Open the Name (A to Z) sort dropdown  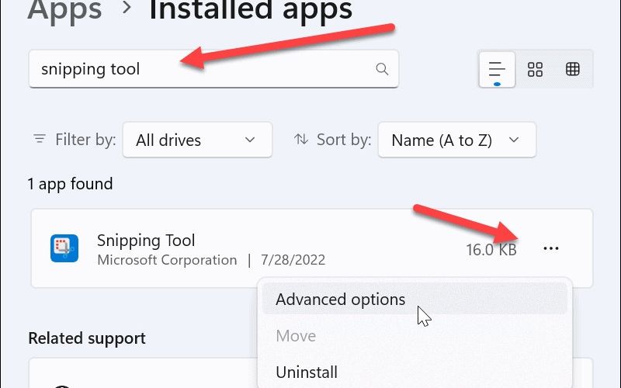click(456, 140)
